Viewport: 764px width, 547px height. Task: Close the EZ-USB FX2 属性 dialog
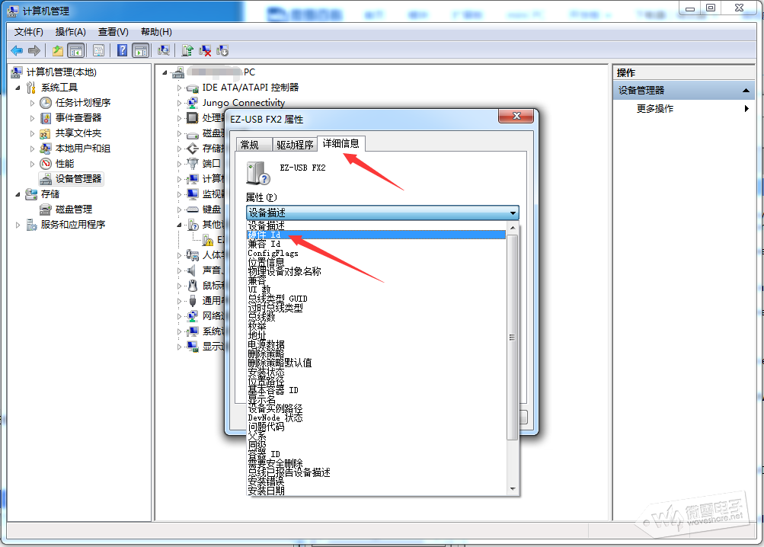click(x=516, y=116)
